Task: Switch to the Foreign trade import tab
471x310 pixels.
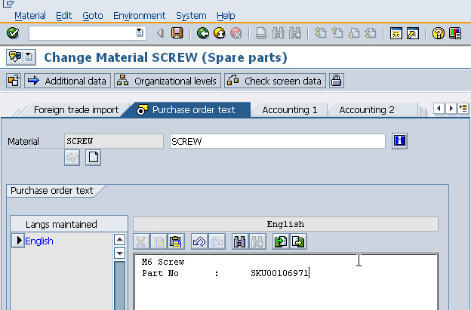Action: tap(75, 110)
